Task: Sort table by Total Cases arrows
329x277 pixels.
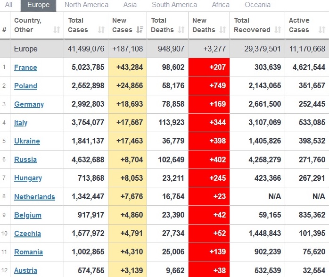Action: click(101, 30)
